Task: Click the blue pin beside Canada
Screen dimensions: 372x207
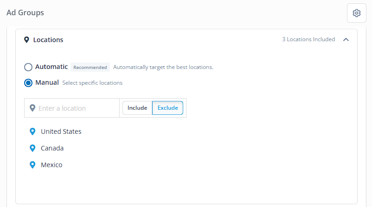Action: (x=32, y=148)
